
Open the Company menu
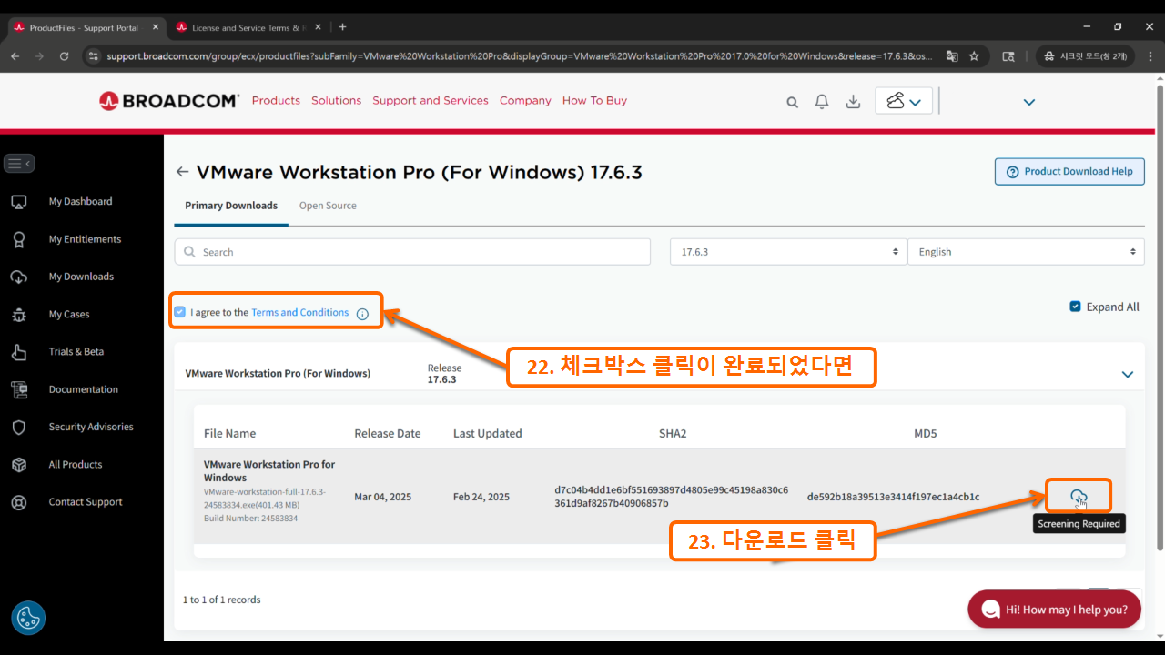(525, 101)
